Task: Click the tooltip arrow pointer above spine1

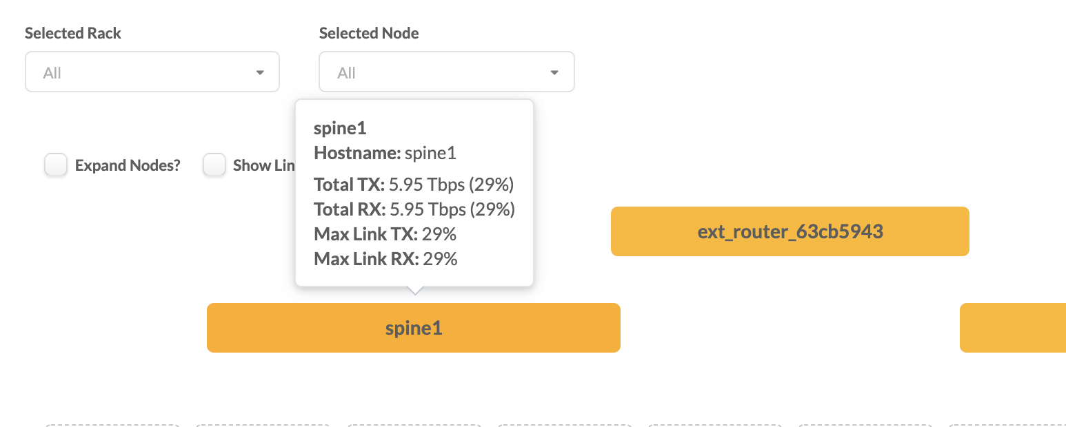Action: coord(414,290)
